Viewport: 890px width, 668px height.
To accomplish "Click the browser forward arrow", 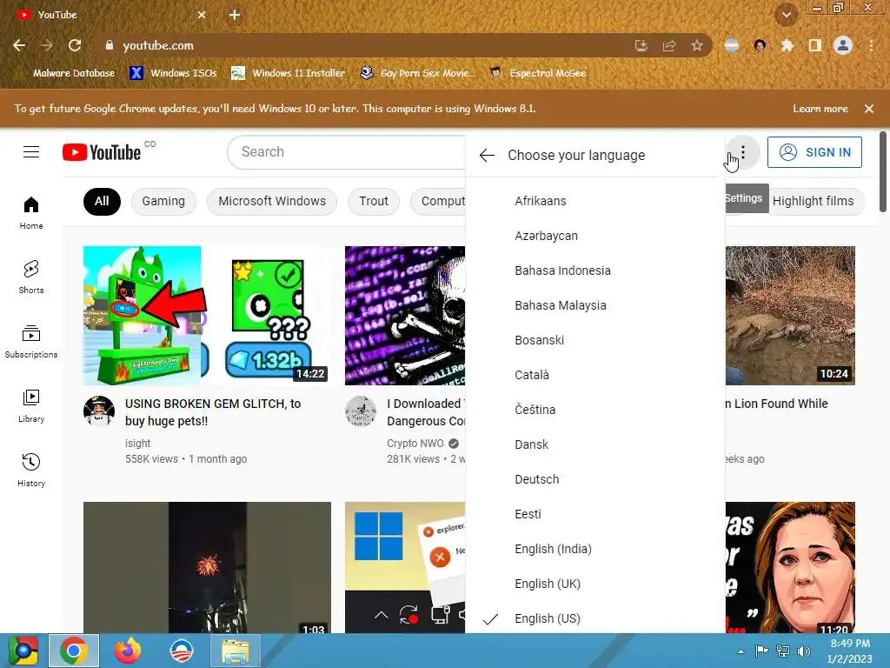I will point(47,45).
